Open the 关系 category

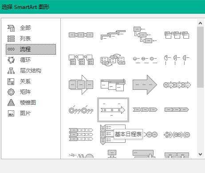(31, 81)
